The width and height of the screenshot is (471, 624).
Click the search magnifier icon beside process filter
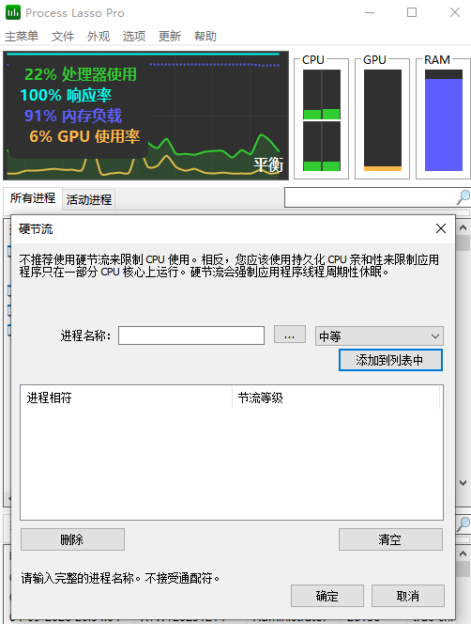tap(463, 197)
